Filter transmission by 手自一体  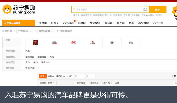point(46,62)
